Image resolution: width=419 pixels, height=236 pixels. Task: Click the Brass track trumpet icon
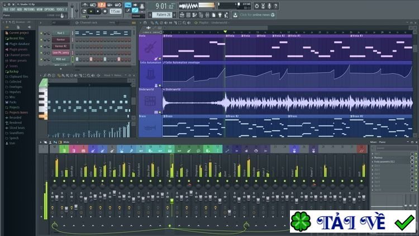click(150, 127)
